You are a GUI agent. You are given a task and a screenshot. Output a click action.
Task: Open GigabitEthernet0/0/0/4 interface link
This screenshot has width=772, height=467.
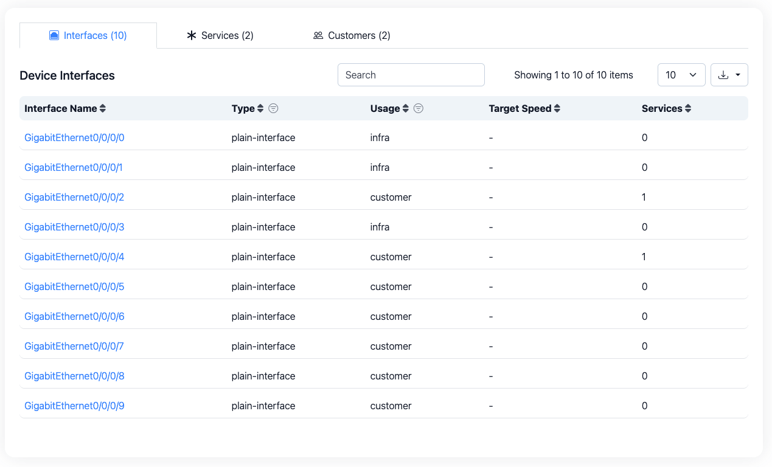(74, 257)
